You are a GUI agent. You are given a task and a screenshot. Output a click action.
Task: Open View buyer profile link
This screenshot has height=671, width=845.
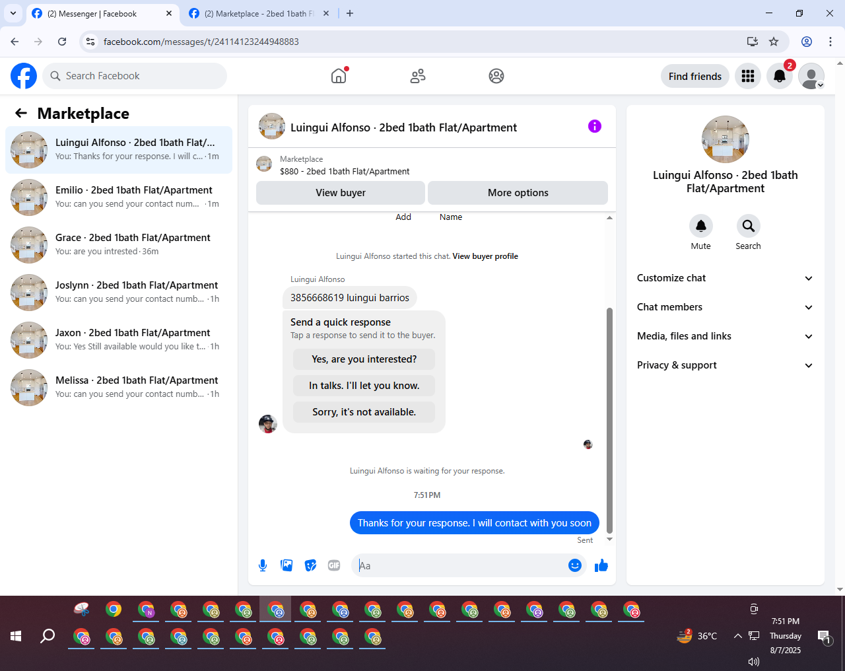point(485,256)
